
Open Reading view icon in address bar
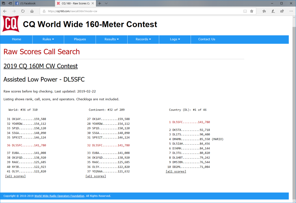click(245, 11)
